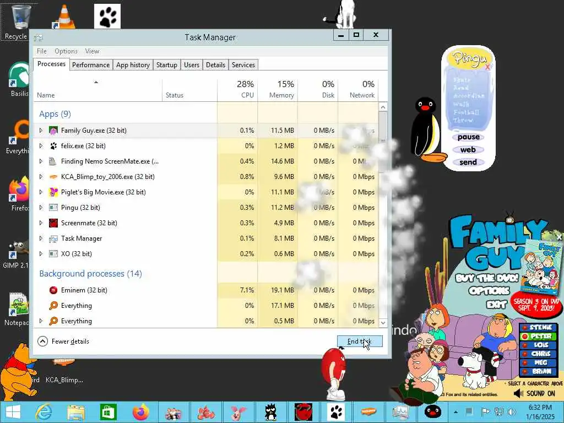Click the Eminem background process icon
This screenshot has height=423, width=564.
click(x=53, y=290)
